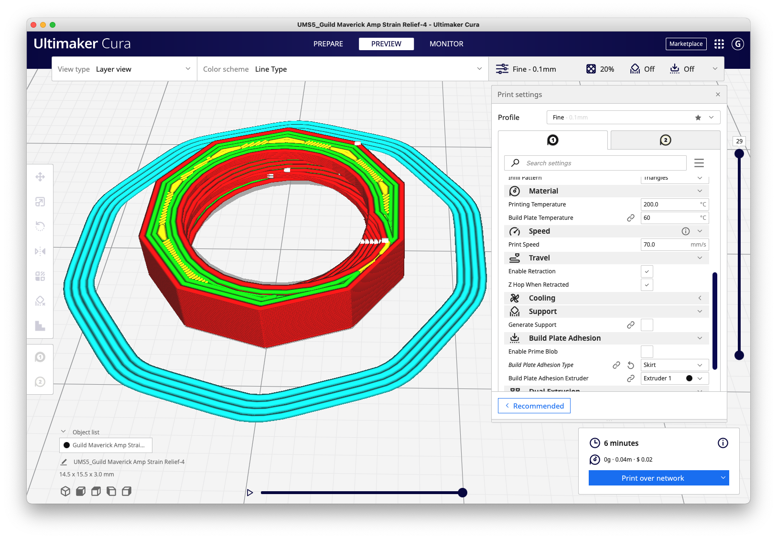
Task: Select the Move tool in left toolbar
Action: pyautogui.click(x=40, y=177)
